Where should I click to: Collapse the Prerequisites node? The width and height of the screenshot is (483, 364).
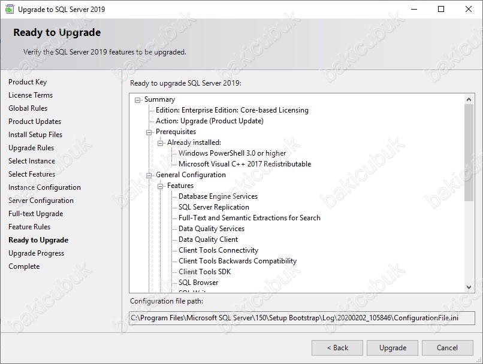tap(149, 132)
